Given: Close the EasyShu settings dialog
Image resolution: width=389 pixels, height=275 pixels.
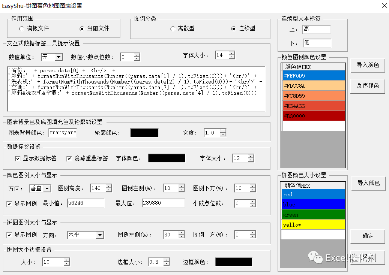Looking at the screenshot, I should pyautogui.click(x=384, y=6).
